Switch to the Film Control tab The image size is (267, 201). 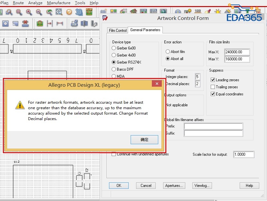point(118,31)
